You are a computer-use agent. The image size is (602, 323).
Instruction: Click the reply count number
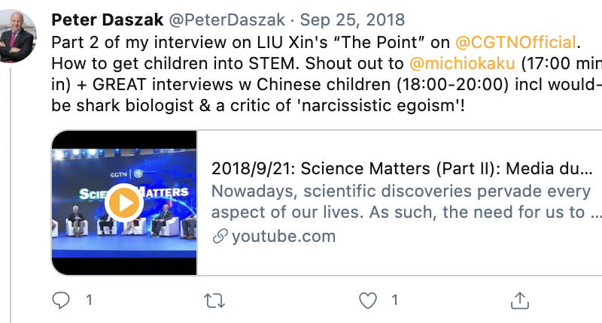pyautogui.click(x=89, y=300)
